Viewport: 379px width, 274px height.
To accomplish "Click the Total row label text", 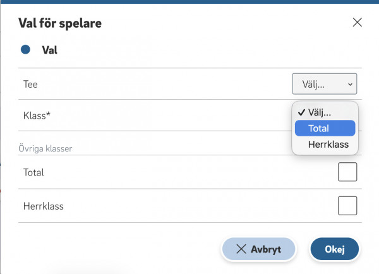I will click(x=33, y=172).
